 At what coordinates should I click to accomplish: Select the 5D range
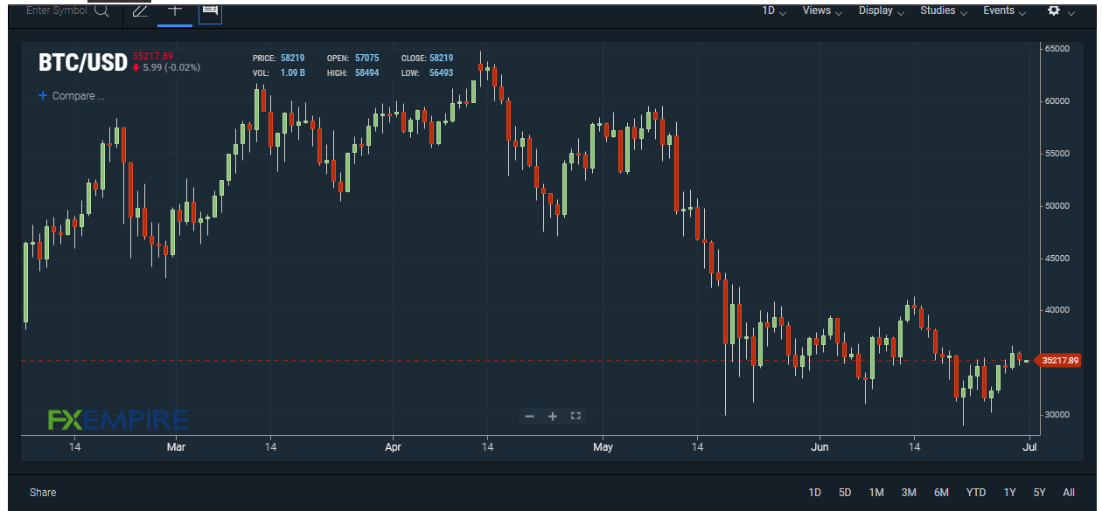click(x=845, y=493)
